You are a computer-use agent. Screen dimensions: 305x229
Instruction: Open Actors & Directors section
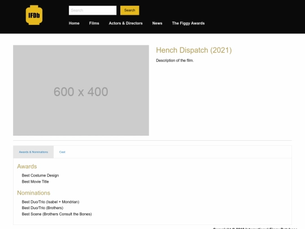[125, 23]
